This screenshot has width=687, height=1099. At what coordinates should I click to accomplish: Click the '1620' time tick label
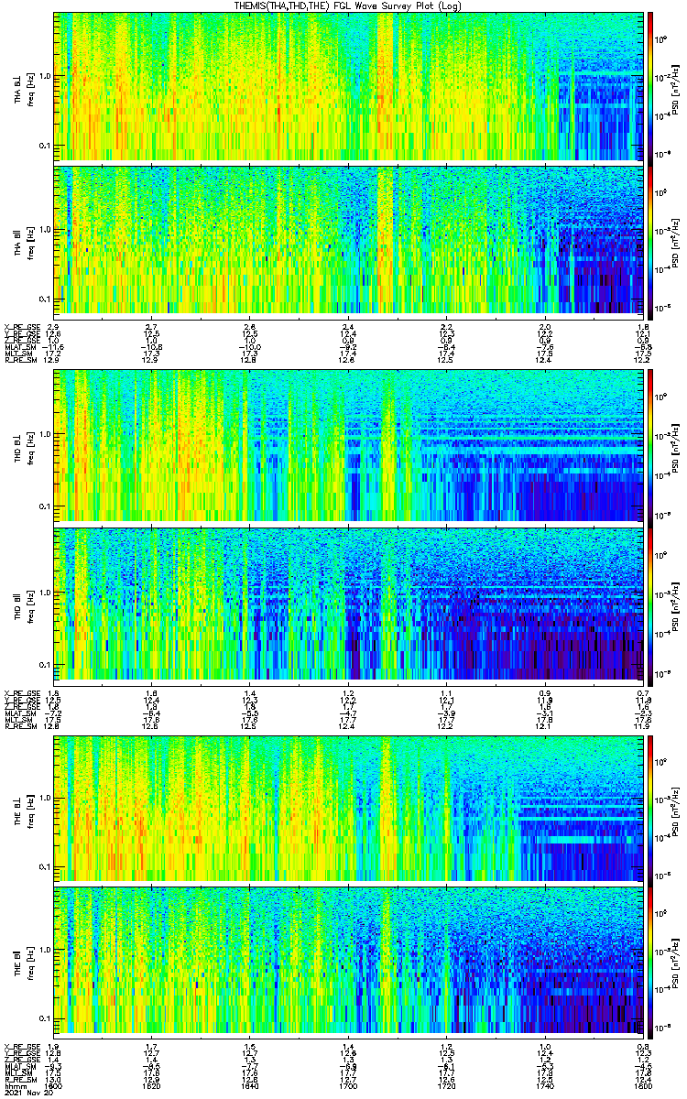tap(152, 1085)
